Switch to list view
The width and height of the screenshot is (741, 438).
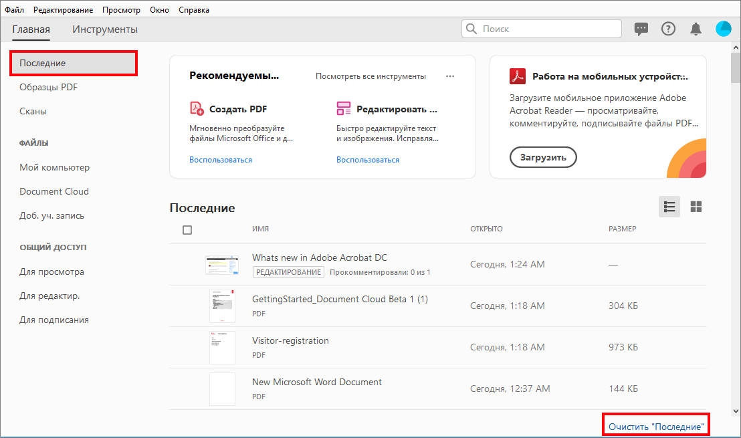click(669, 207)
